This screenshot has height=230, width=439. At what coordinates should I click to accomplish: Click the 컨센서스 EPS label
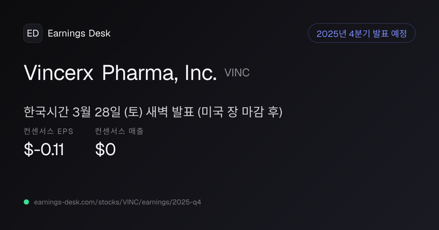(48, 131)
